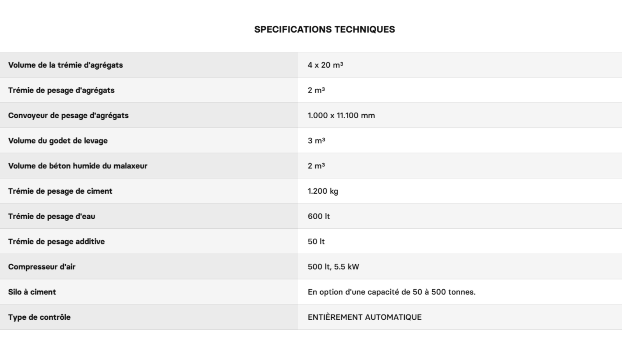Select the 50 lt value
The image size is (622, 350).
[x=316, y=241]
